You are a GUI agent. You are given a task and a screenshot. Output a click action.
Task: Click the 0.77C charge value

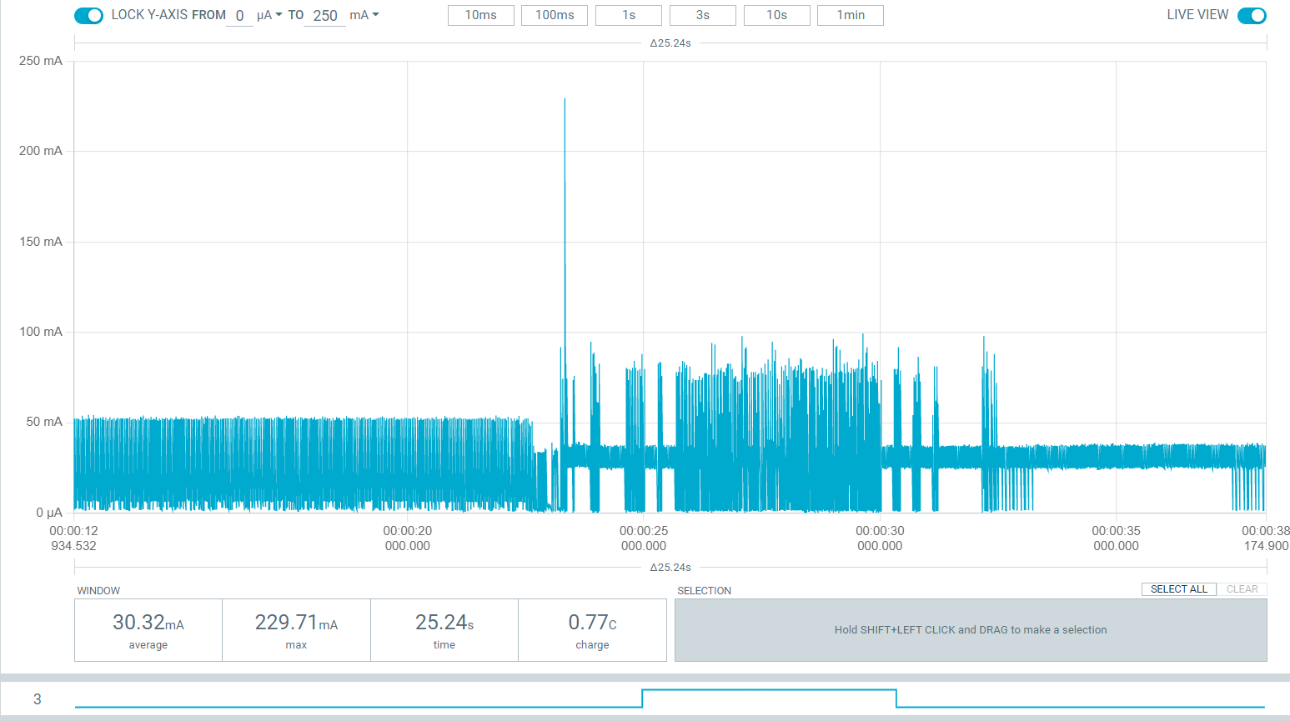click(592, 623)
